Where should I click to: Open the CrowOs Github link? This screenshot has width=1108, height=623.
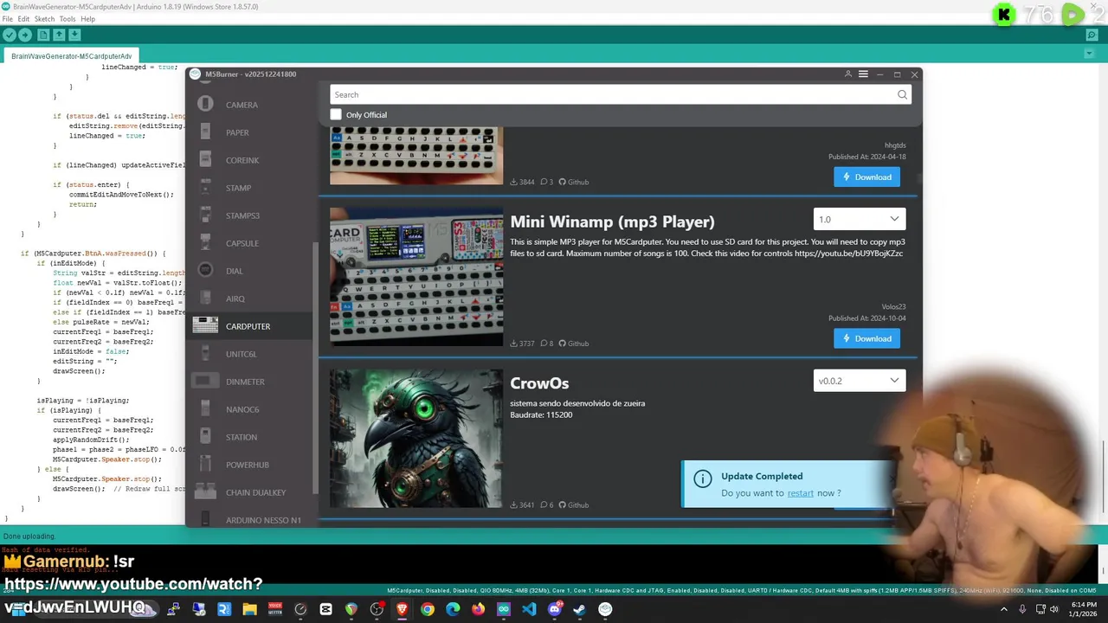click(x=574, y=505)
